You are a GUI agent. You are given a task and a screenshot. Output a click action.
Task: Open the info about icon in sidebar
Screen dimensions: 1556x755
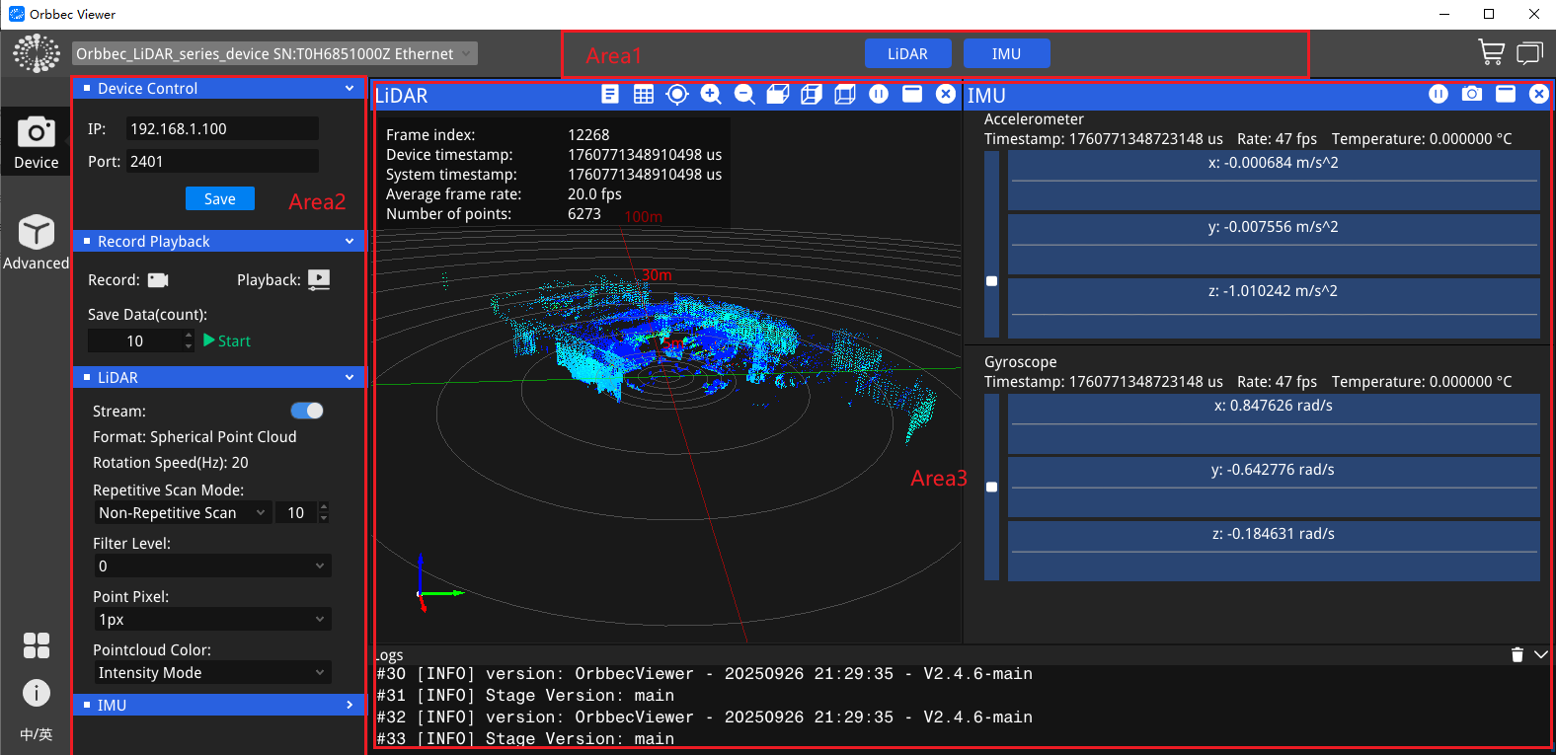click(37, 693)
